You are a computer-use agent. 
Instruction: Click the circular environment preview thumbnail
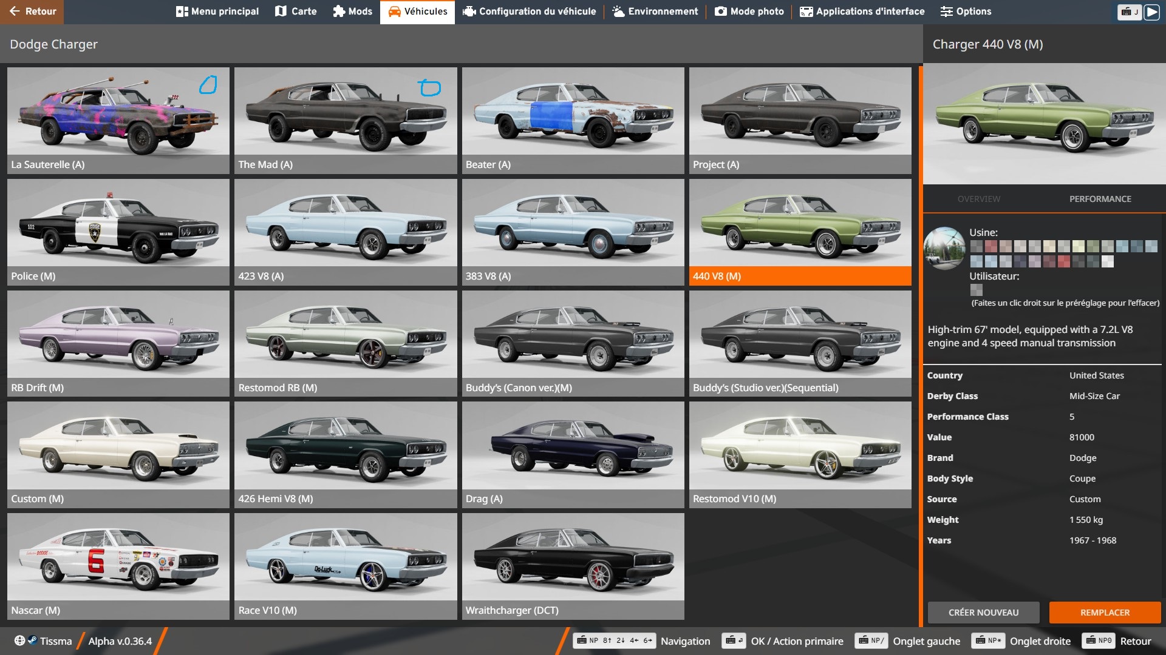point(944,248)
